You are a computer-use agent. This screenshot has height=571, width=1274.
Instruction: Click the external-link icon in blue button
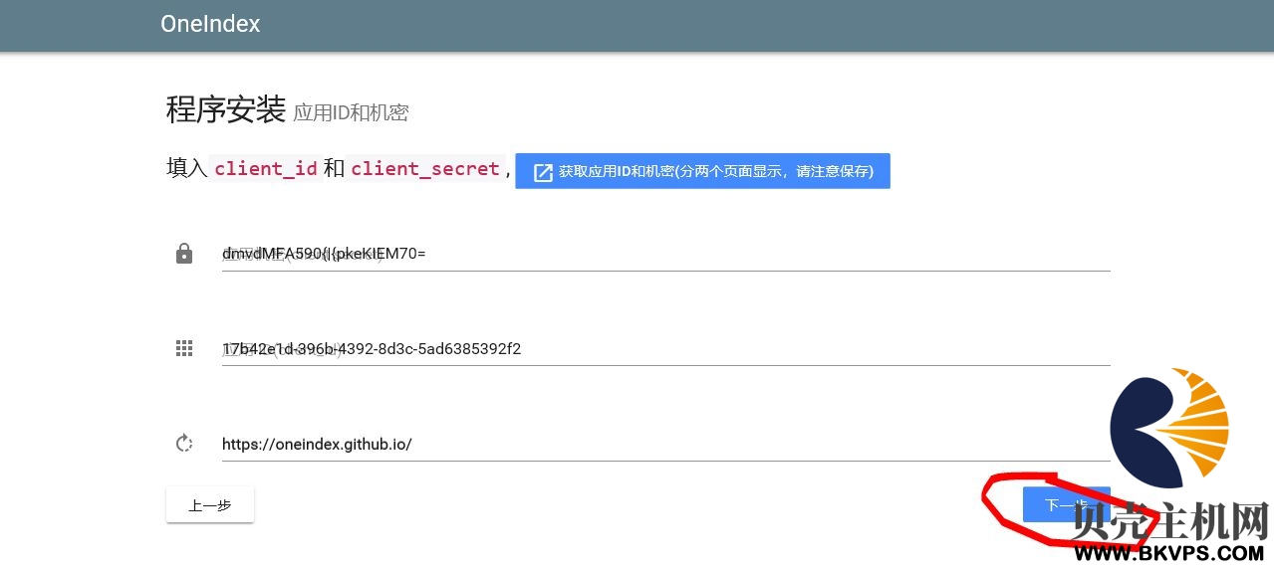point(543,172)
